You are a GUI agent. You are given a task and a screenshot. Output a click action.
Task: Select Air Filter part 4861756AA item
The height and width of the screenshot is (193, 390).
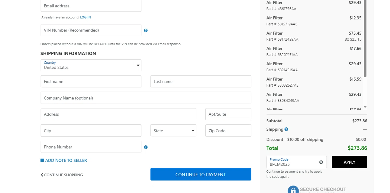point(314,5)
